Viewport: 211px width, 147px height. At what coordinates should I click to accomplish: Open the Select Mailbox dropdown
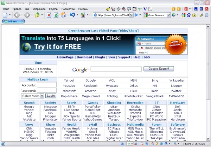pyautogui.click(x=33, y=96)
